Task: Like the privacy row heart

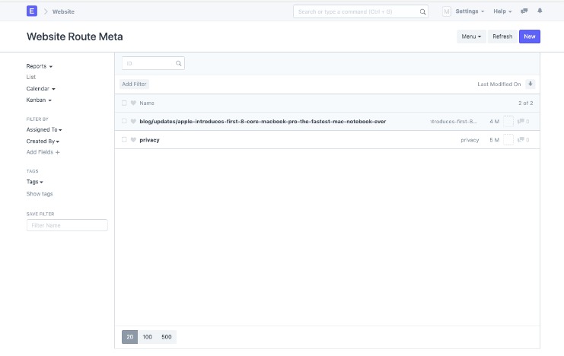Action: 133,140
